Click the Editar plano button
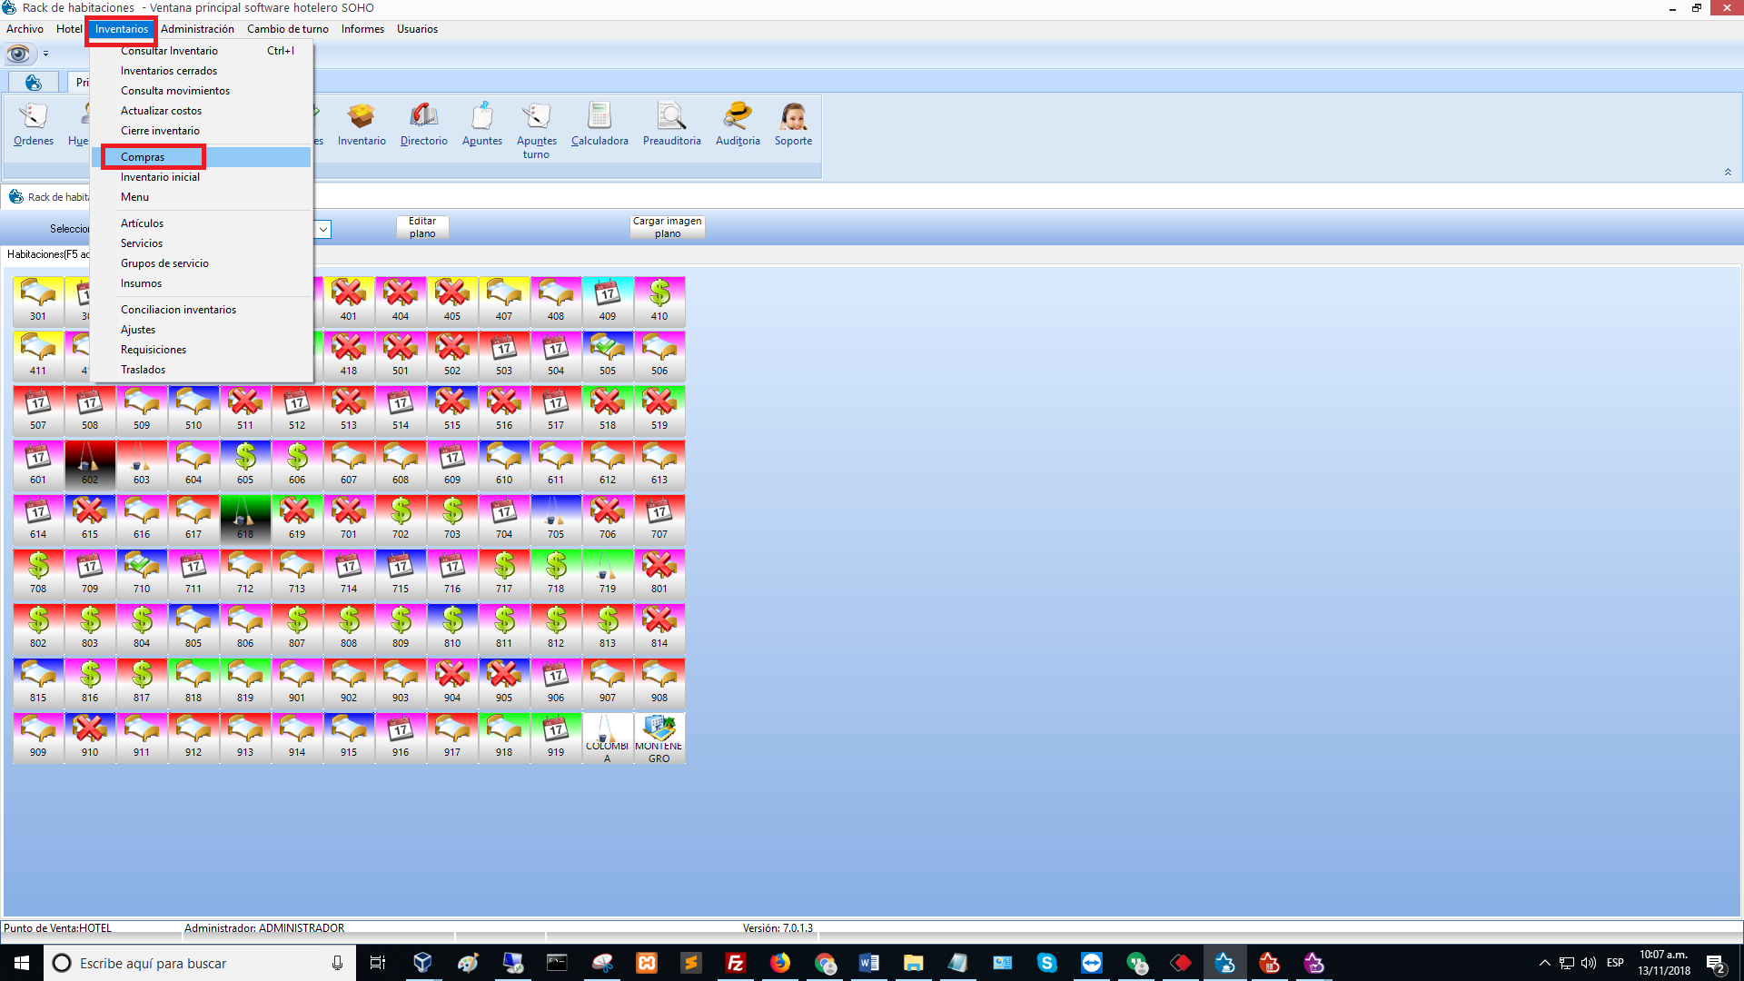 (422, 227)
